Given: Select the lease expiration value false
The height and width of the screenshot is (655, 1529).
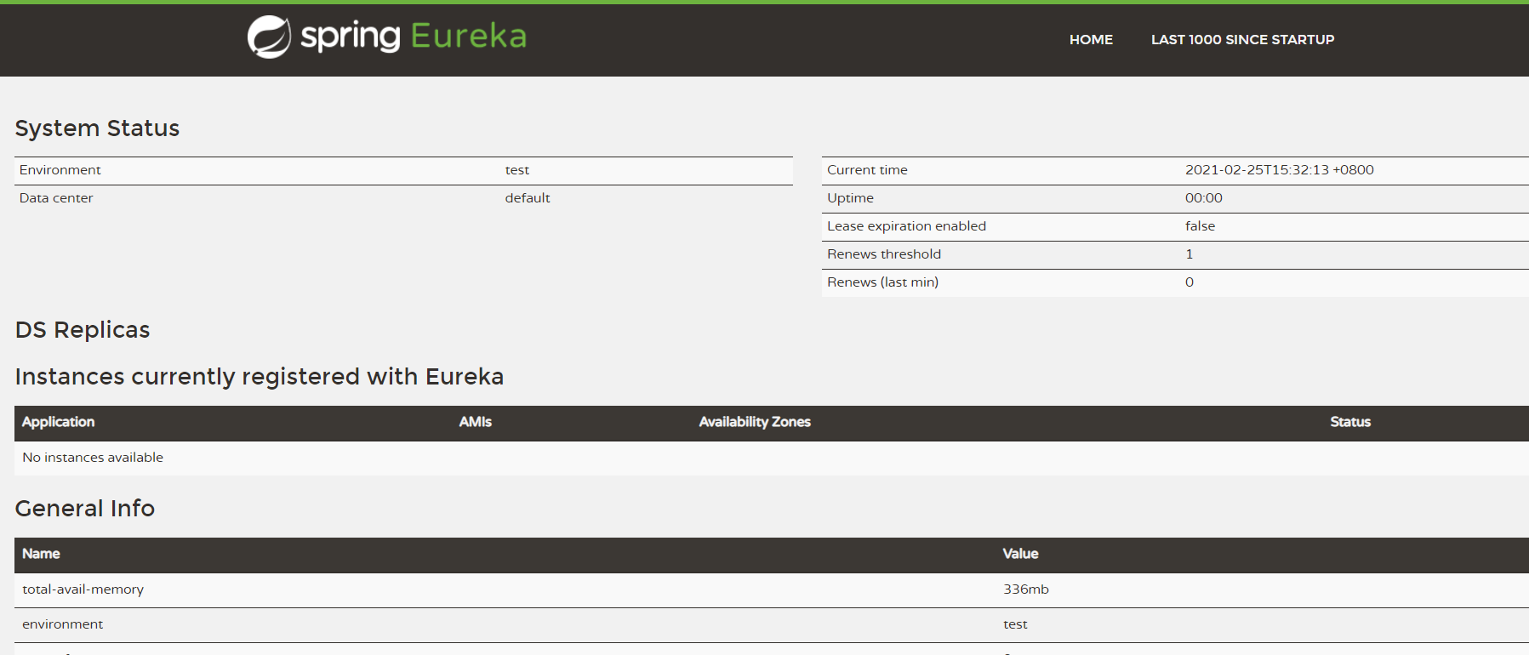Looking at the screenshot, I should point(1200,226).
